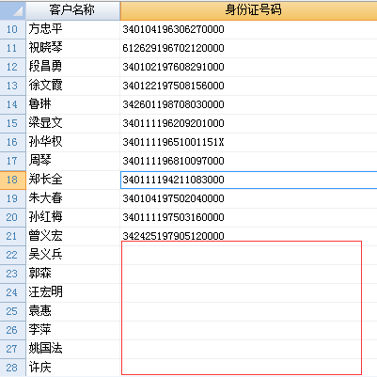The image size is (377, 377).
Task: Click the ID cell 342425197905120000
Action: (249, 236)
